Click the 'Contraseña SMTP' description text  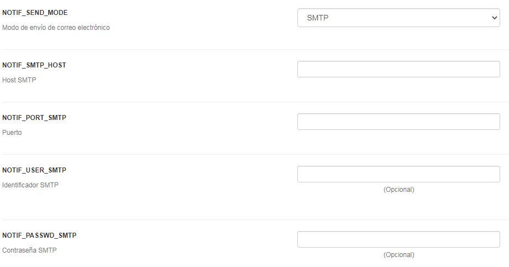pos(29,250)
